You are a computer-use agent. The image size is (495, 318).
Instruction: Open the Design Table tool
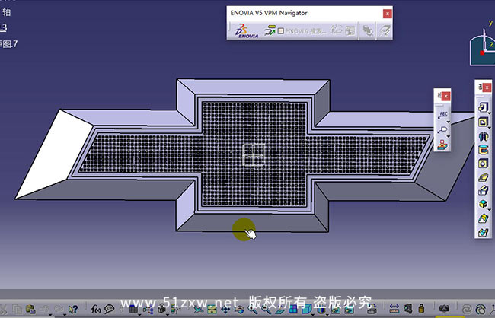(133, 309)
